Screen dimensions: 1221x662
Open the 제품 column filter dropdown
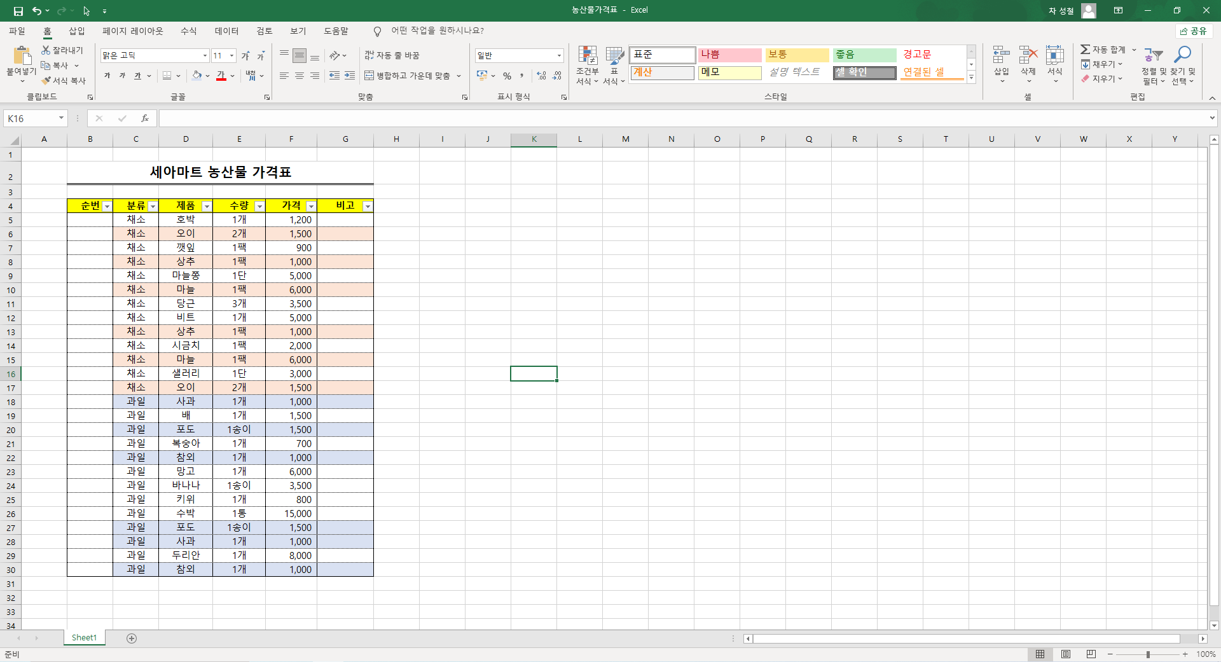(x=207, y=207)
